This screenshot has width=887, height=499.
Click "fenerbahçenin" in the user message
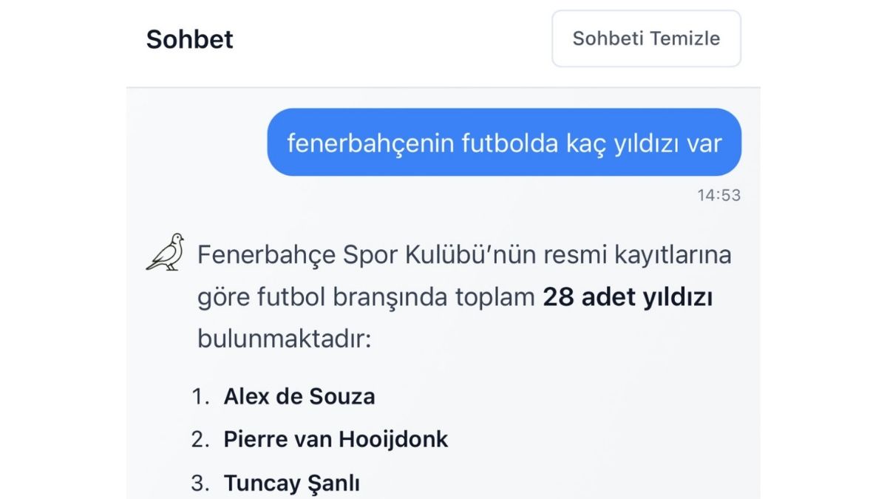tap(370, 143)
